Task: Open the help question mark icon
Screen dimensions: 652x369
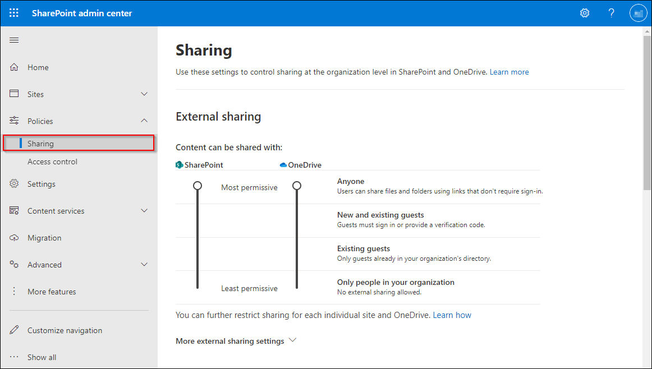Action: click(612, 13)
